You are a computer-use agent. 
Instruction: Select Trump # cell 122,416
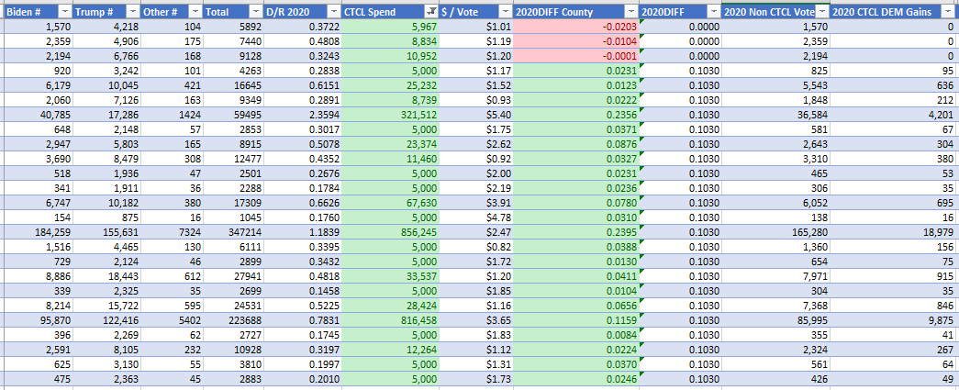[106, 319]
